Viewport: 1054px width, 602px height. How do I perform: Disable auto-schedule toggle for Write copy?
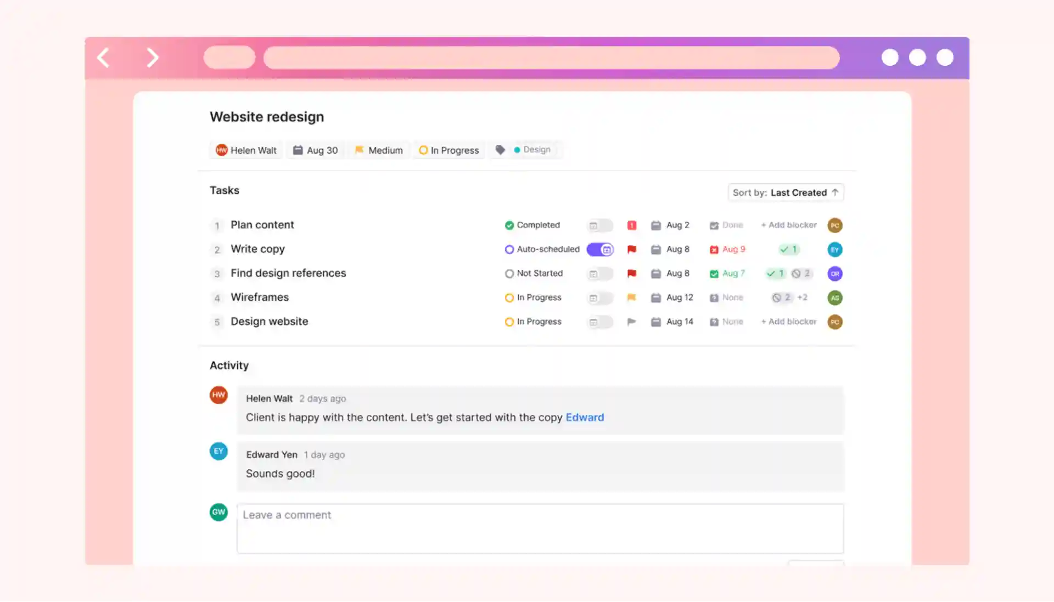(x=600, y=249)
